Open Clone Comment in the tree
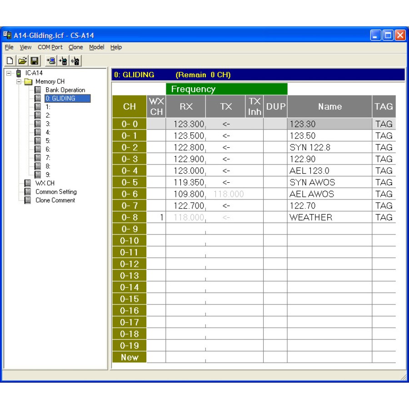The image size is (409, 409). [55, 200]
